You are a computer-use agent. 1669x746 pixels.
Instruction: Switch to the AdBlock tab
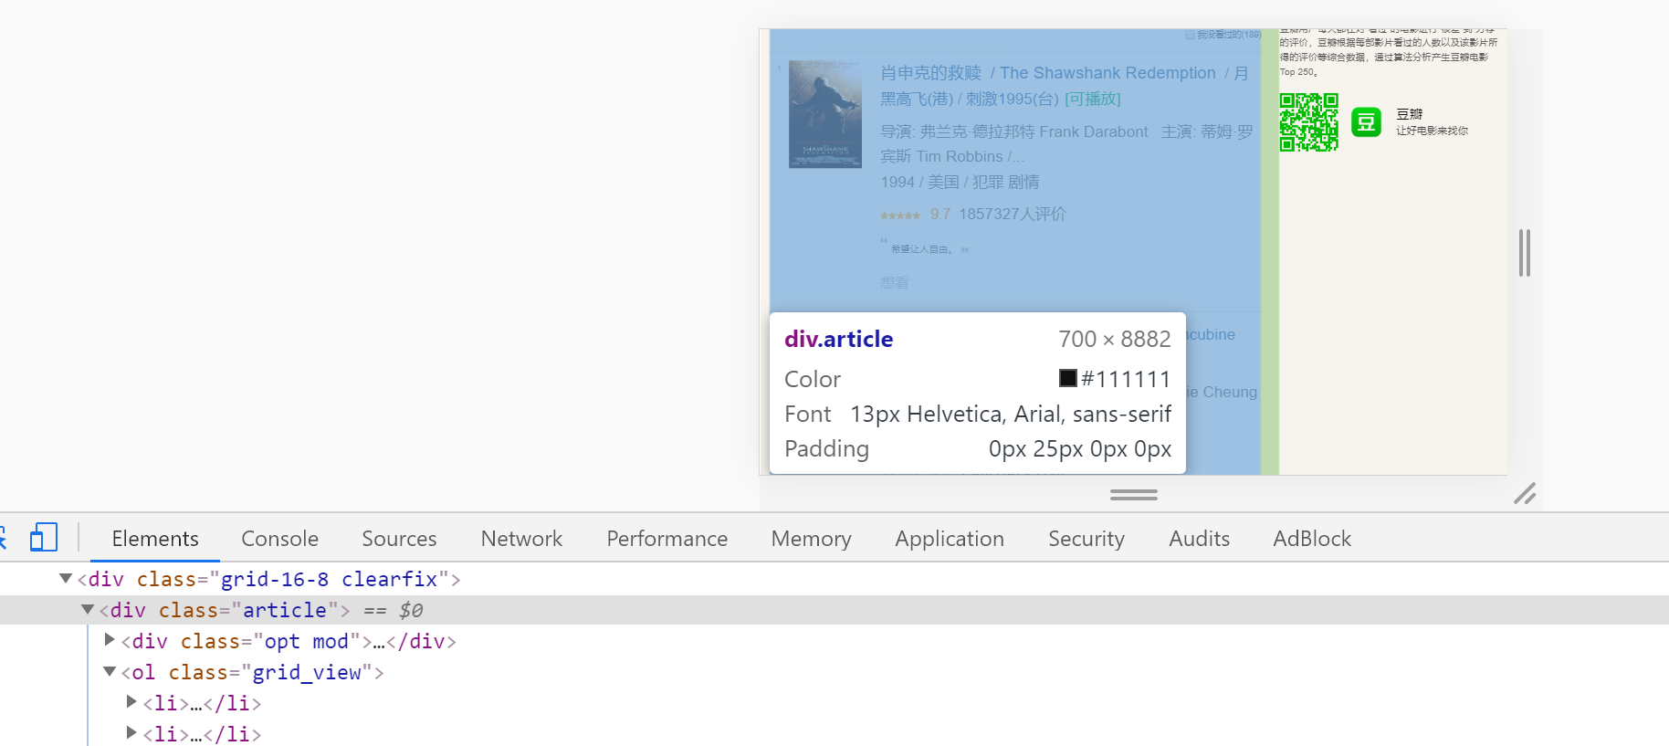1312,539
